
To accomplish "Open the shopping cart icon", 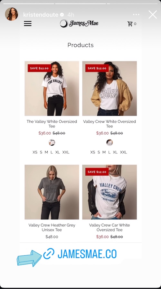I will click(x=130, y=24).
